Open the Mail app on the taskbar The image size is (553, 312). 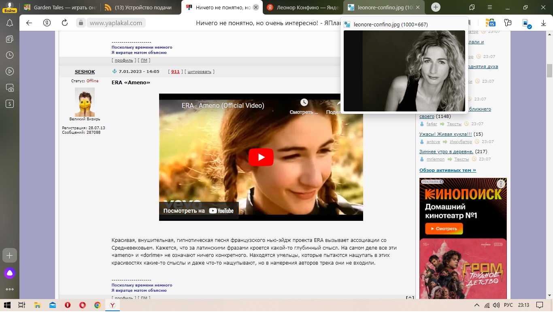click(52, 305)
